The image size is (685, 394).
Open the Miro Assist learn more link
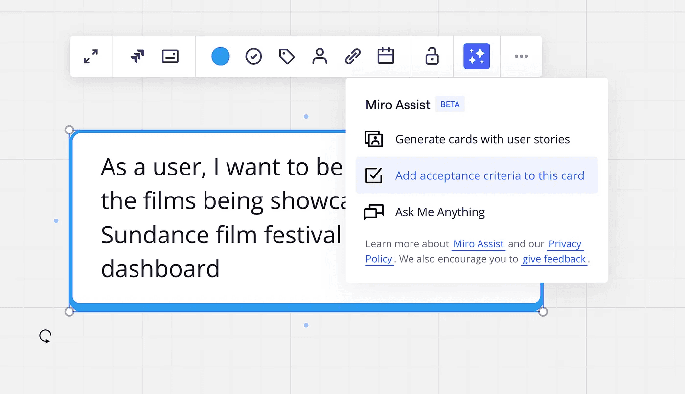pyautogui.click(x=478, y=244)
